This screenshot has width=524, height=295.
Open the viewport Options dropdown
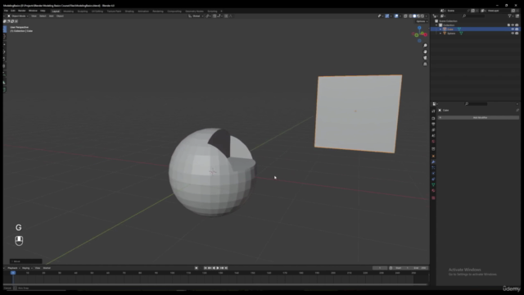coord(422,21)
